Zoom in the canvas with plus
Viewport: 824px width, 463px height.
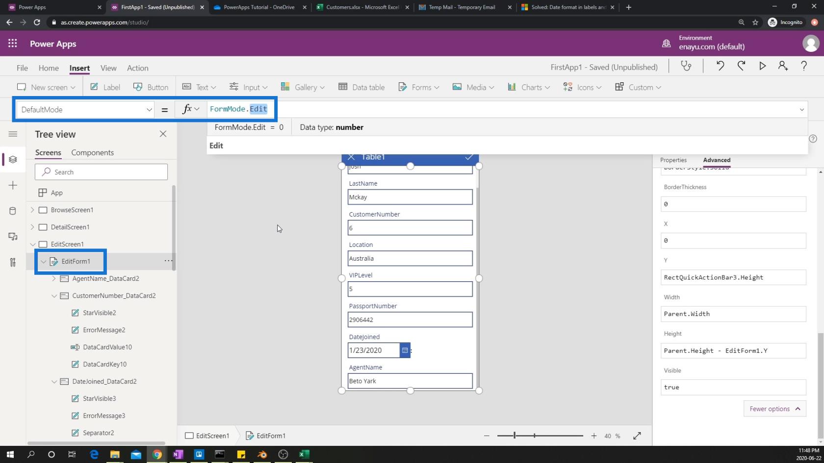pyautogui.click(x=593, y=436)
